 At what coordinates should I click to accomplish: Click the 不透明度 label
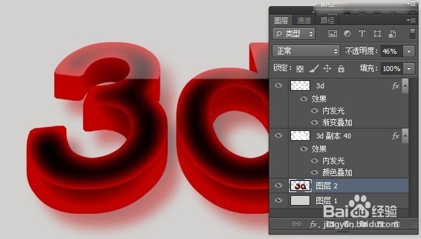click(x=362, y=51)
